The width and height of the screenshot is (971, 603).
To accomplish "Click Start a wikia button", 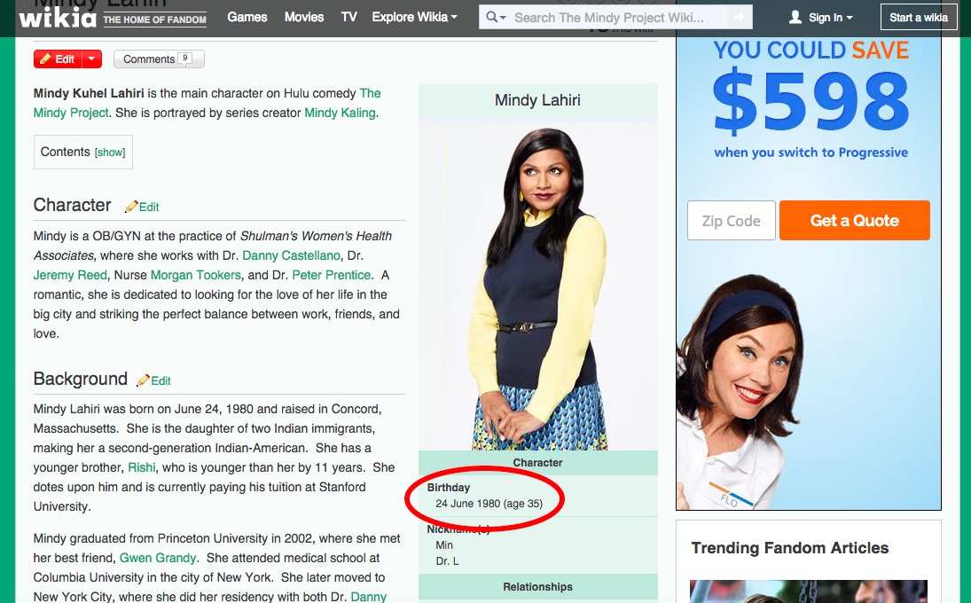I will (919, 18).
